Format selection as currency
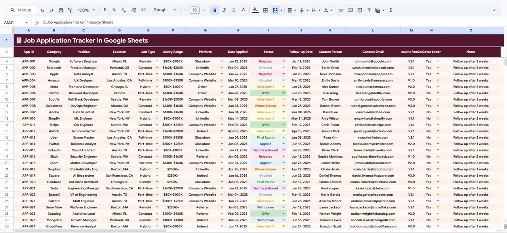This screenshot has width=507, height=233. (x=105, y=10)
